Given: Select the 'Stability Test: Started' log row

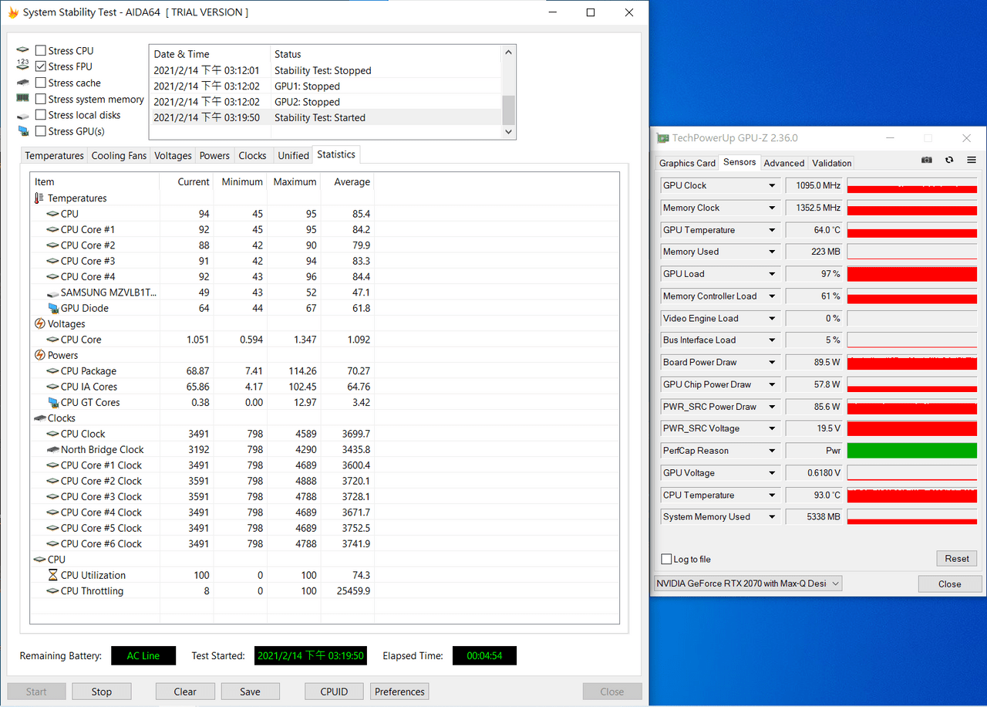Looking at the screenshot, I should [x=325, y=117].
